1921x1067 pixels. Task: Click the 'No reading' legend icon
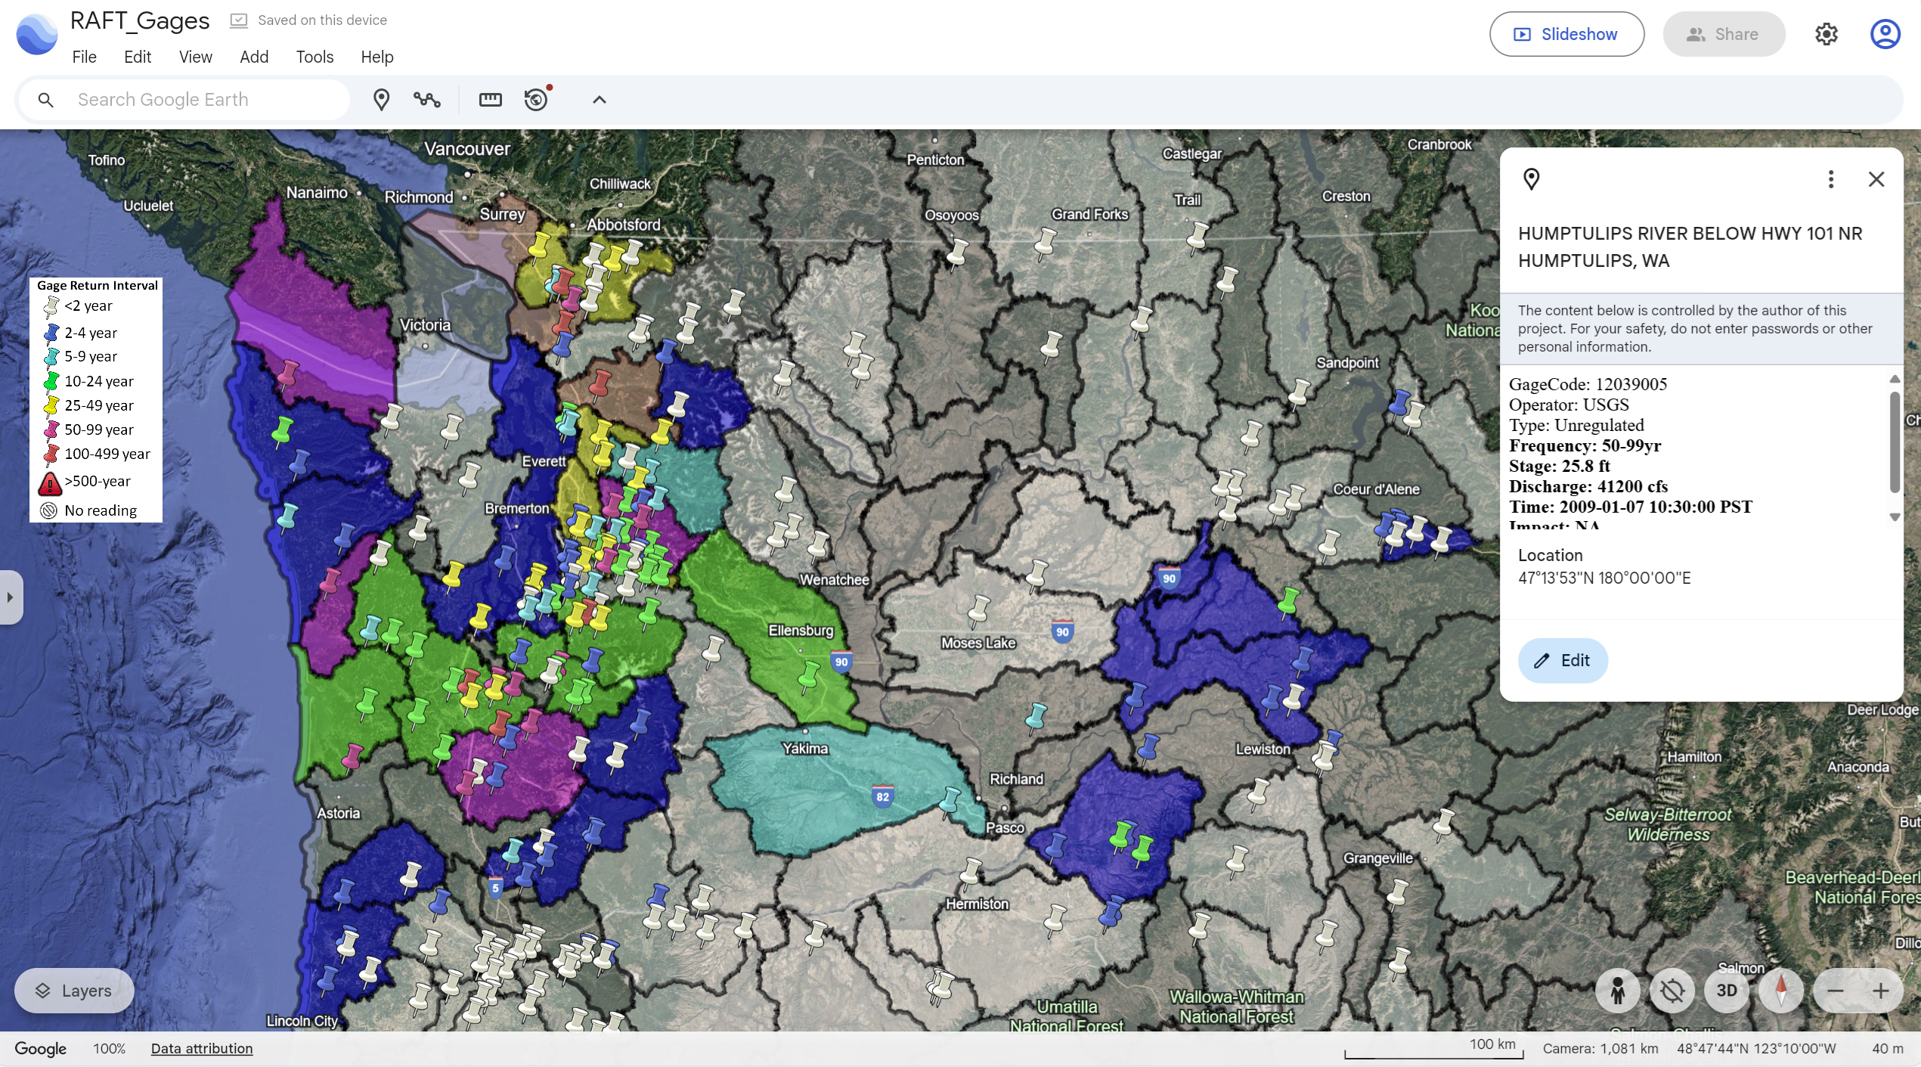click(x=49, y=510)
